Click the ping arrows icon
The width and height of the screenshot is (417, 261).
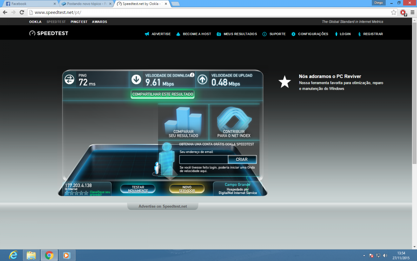(69, 80)
